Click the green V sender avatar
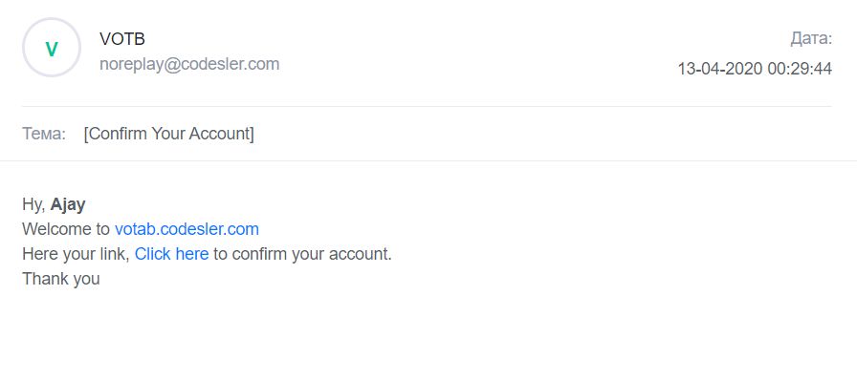The height and width of the screenshot is (380, 857). coord(52,48)
